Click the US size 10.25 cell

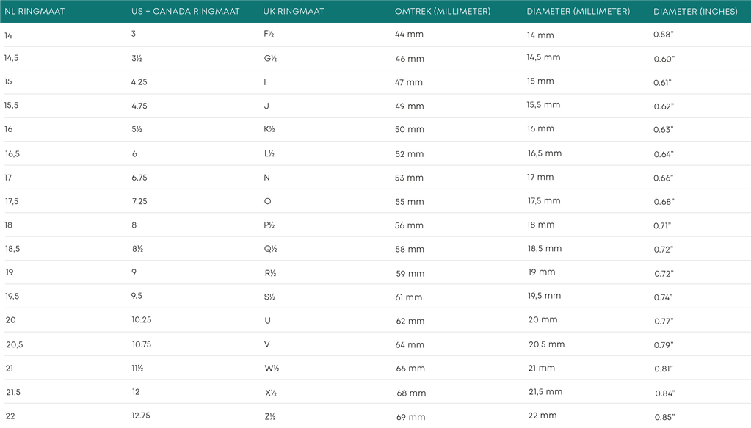tap(142, 320)
